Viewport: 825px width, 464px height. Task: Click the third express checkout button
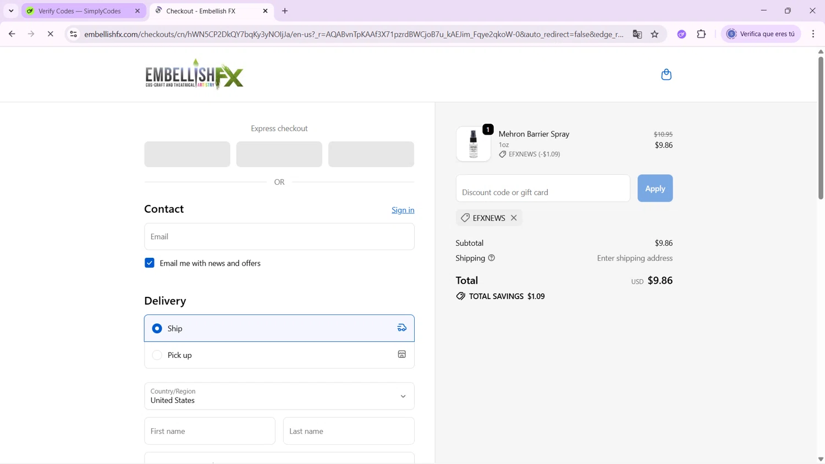pos(371,154)
